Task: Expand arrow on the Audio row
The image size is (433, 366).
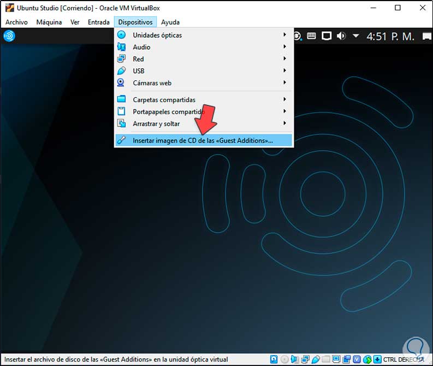Action: click(x=284, y=46)
